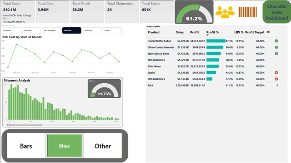Click the small icon header beside Profit Target
This screenshot has width=291, height=163.
(268, 32)
